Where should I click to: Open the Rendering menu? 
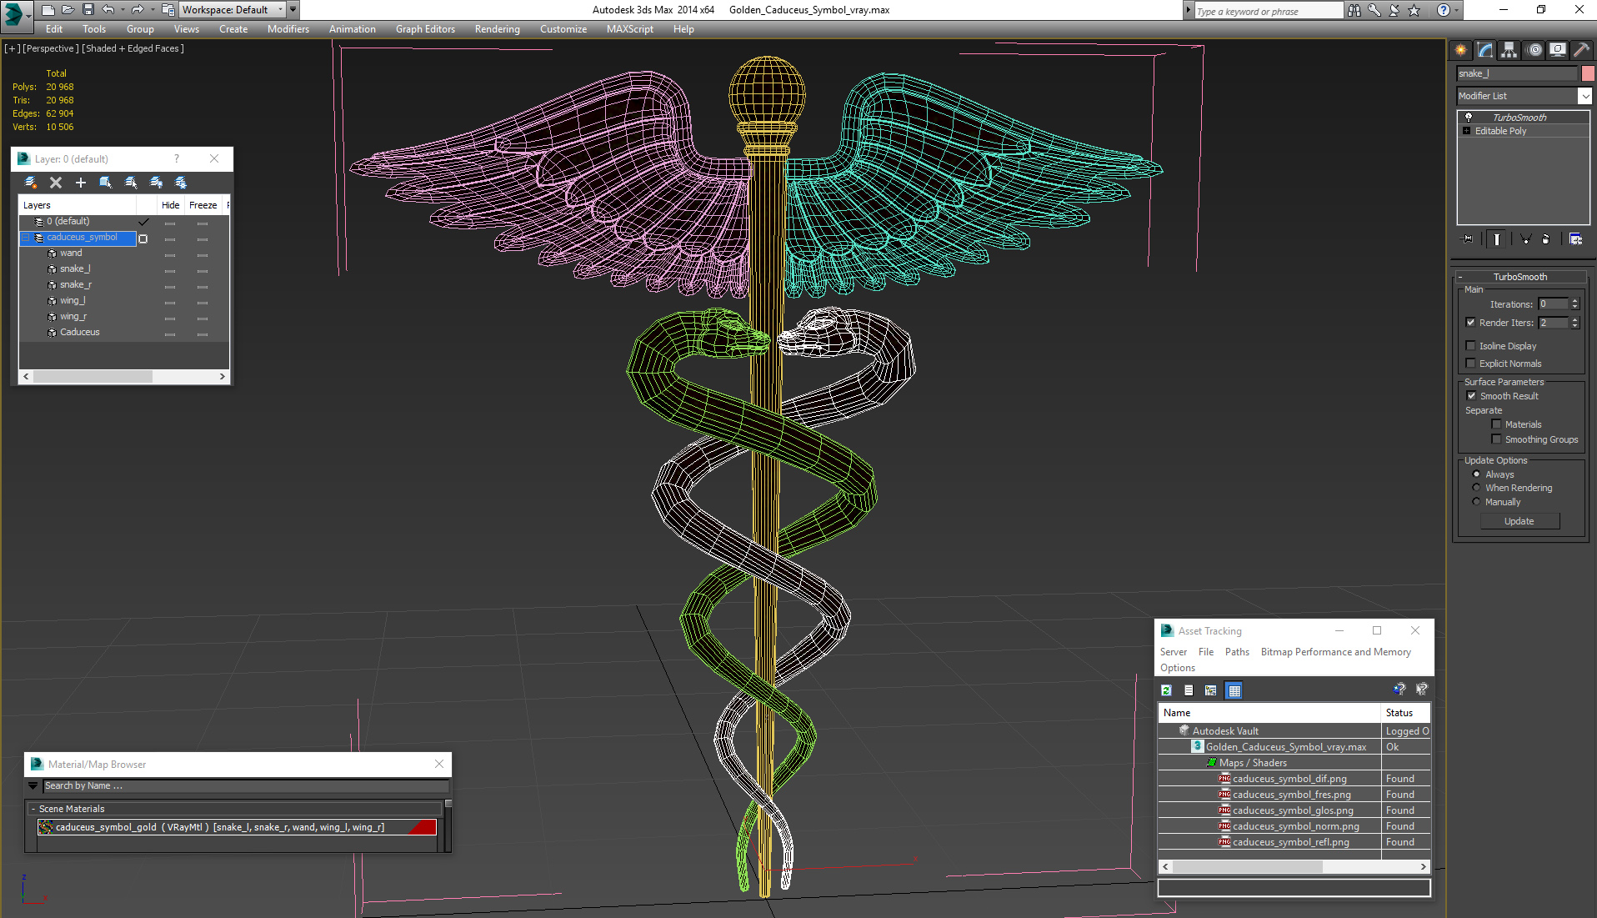coord(498,29)
